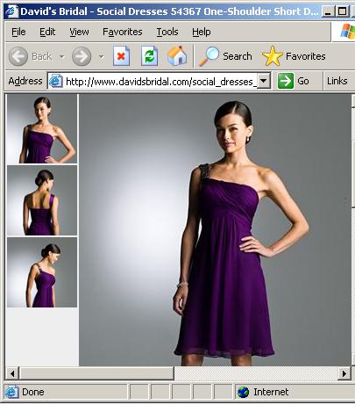This screenshot has height=405, width=355.
Task: Click the Forward arrow button
Action: [x=82, y=56]
